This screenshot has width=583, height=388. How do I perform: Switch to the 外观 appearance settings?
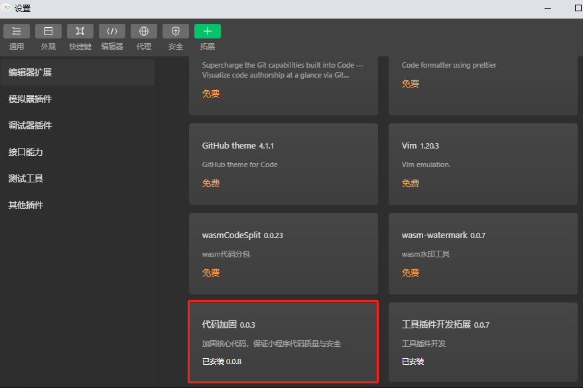(48, 36)
